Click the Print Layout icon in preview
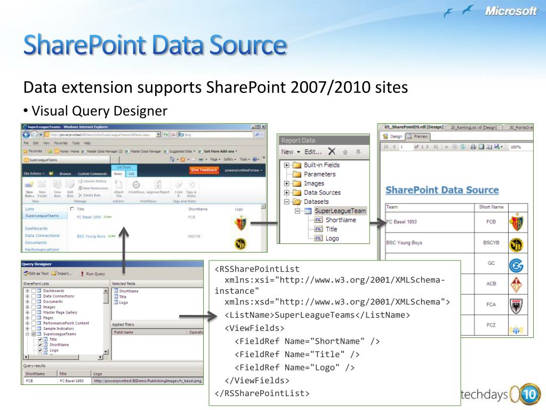 pos(481,147)
